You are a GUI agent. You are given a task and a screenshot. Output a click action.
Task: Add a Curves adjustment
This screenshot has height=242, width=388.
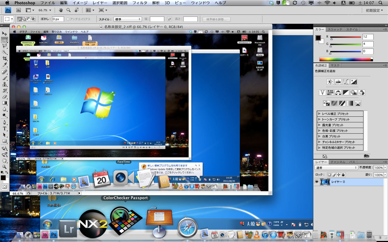pos(346,82)
